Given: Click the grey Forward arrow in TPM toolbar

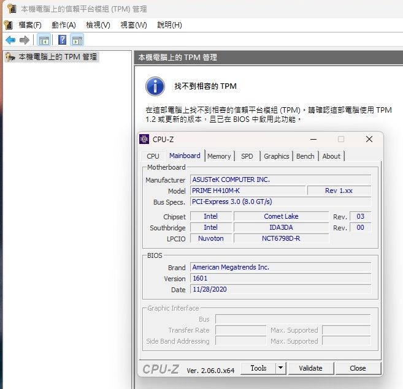Looking at the screenshot, I should [x=25, y=40].
